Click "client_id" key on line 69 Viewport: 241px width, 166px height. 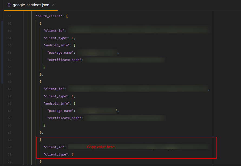(x=54, y=147)
